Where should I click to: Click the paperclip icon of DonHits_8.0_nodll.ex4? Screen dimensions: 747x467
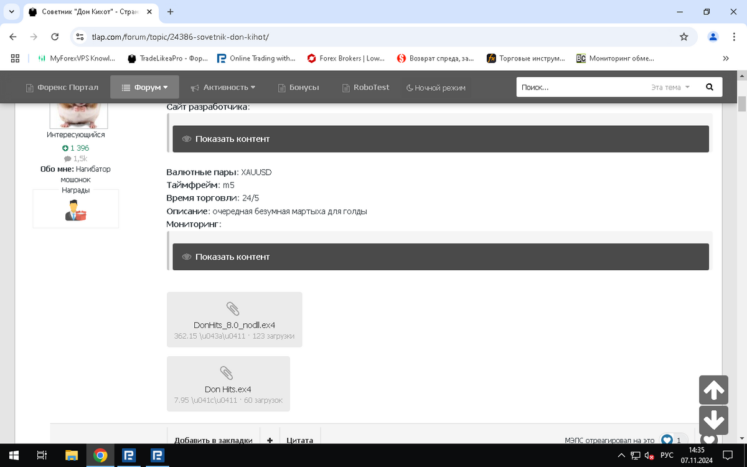point(233,309)
